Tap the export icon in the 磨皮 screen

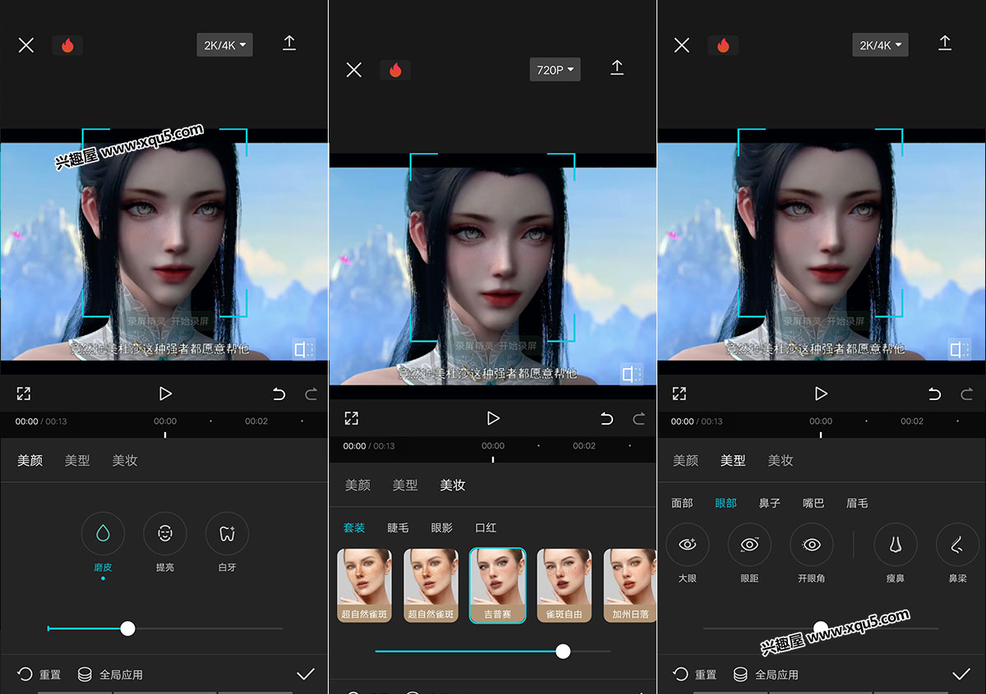(x=289, y=44)
